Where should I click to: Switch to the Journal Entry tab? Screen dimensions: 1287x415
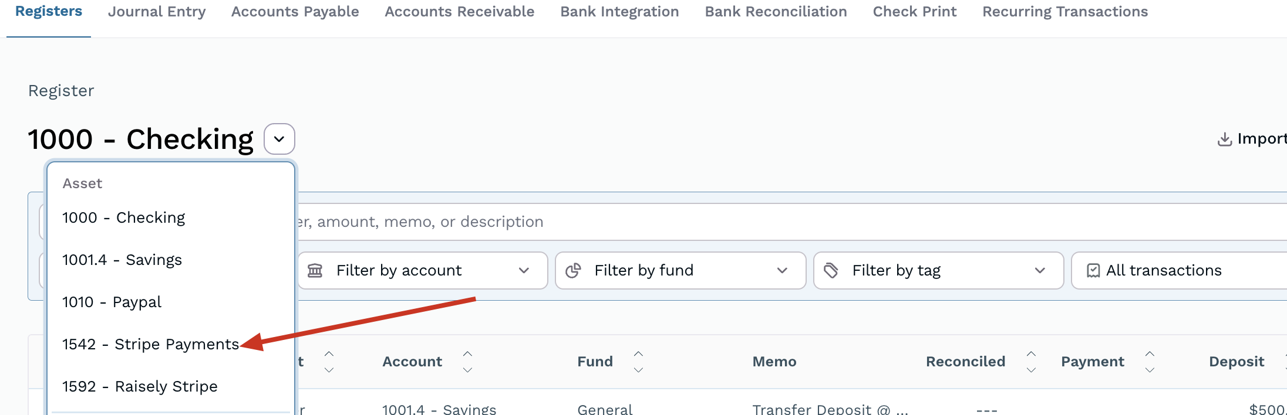[157, 12]
